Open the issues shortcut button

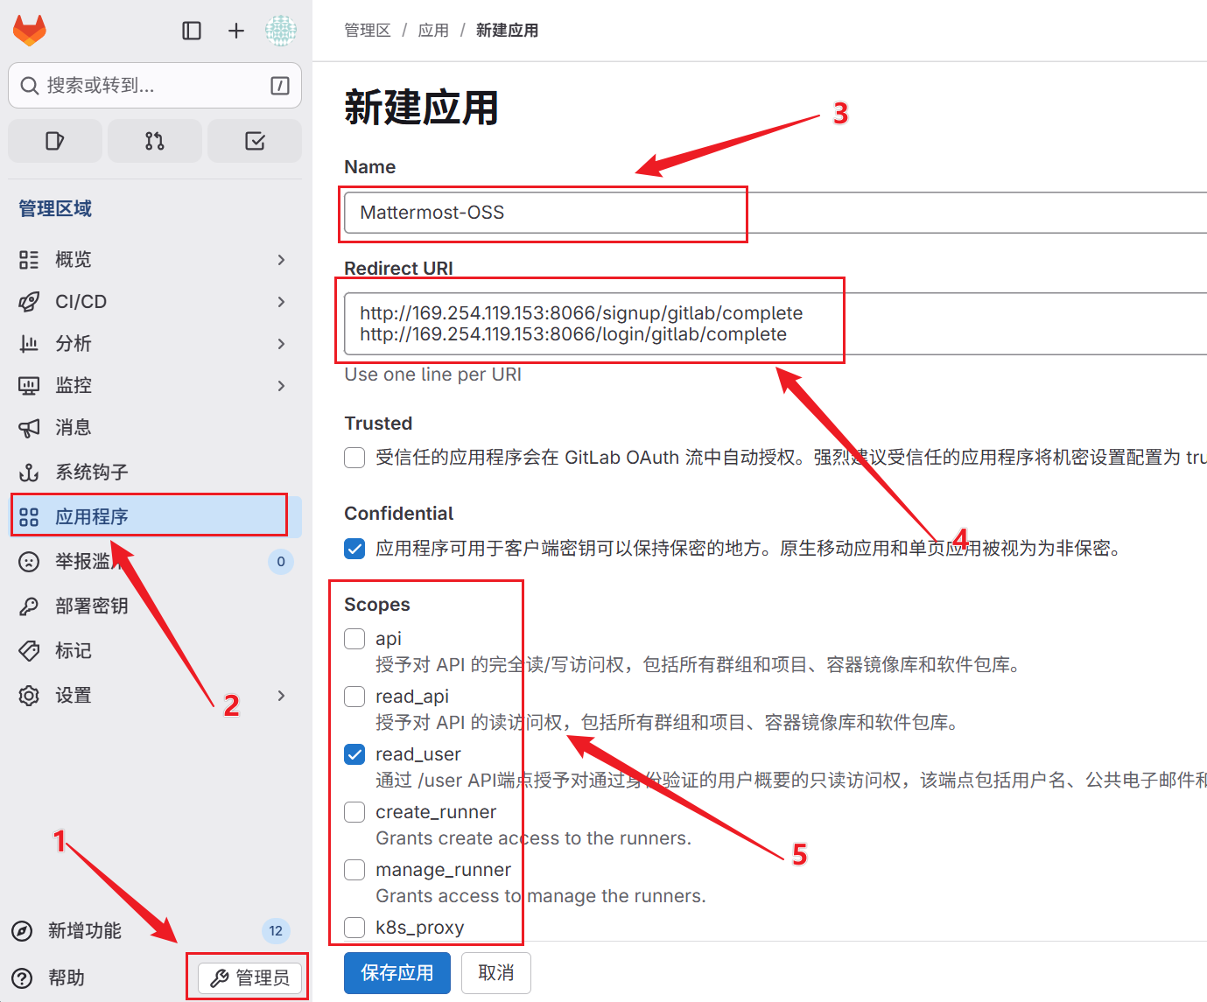coord(55,141)
